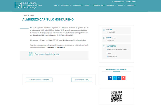Share event on Facebook
The width and height of the screenshot is (161, 107).
point(110,78)
